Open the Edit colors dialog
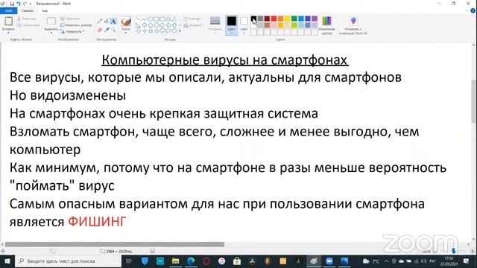 coord(326,25)
